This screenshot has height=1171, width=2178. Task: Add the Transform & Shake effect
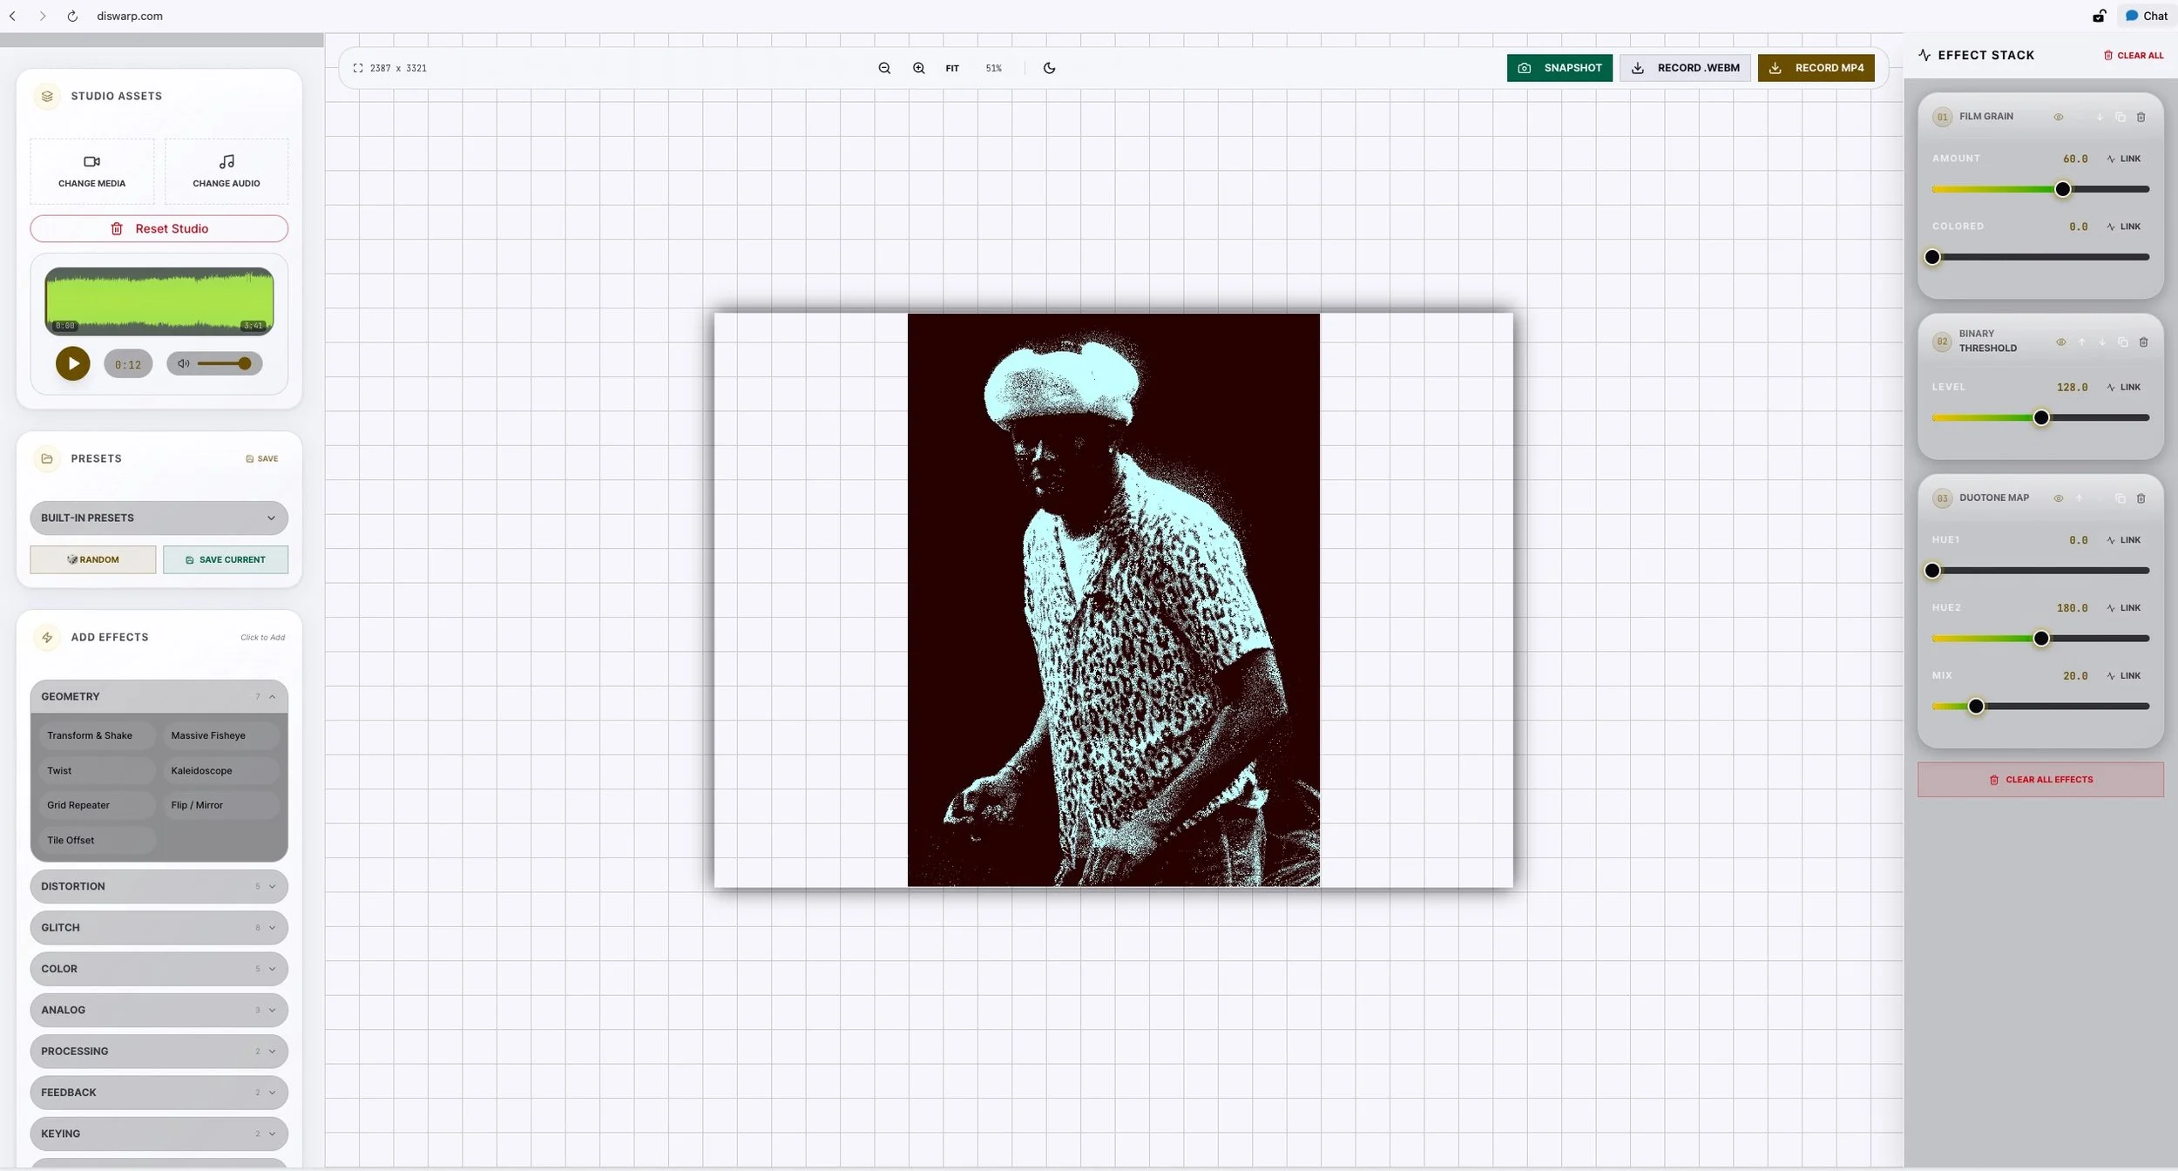[x=90, y=735]
